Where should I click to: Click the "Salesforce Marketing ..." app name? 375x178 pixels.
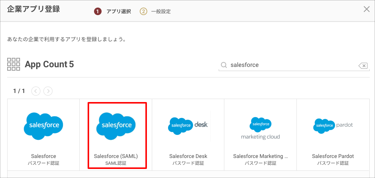tap(261, 156)
